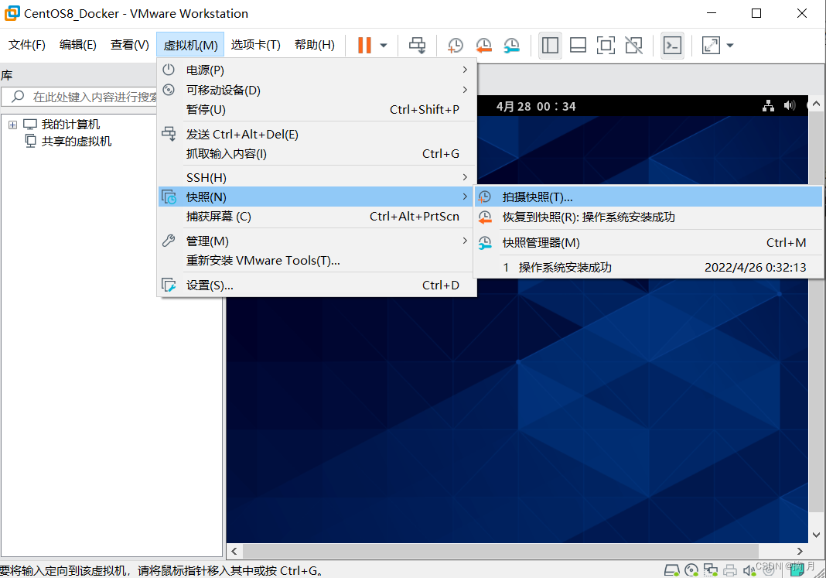Click vertical scrollbar down arrow
This screenshot has height=578, width=826.
point(816,535)
